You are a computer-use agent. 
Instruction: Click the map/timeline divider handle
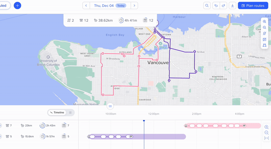point(110,106)
